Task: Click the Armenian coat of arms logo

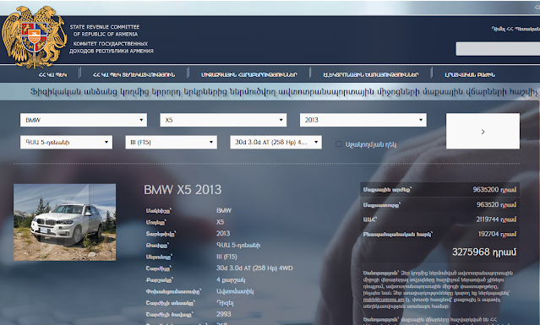Action: (x=34, y=36)
